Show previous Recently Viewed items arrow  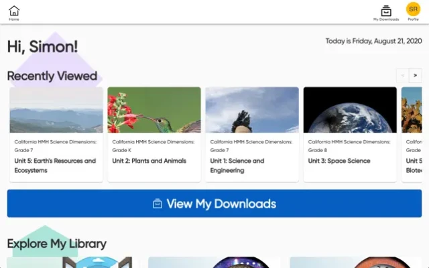(x=403, y=75)
